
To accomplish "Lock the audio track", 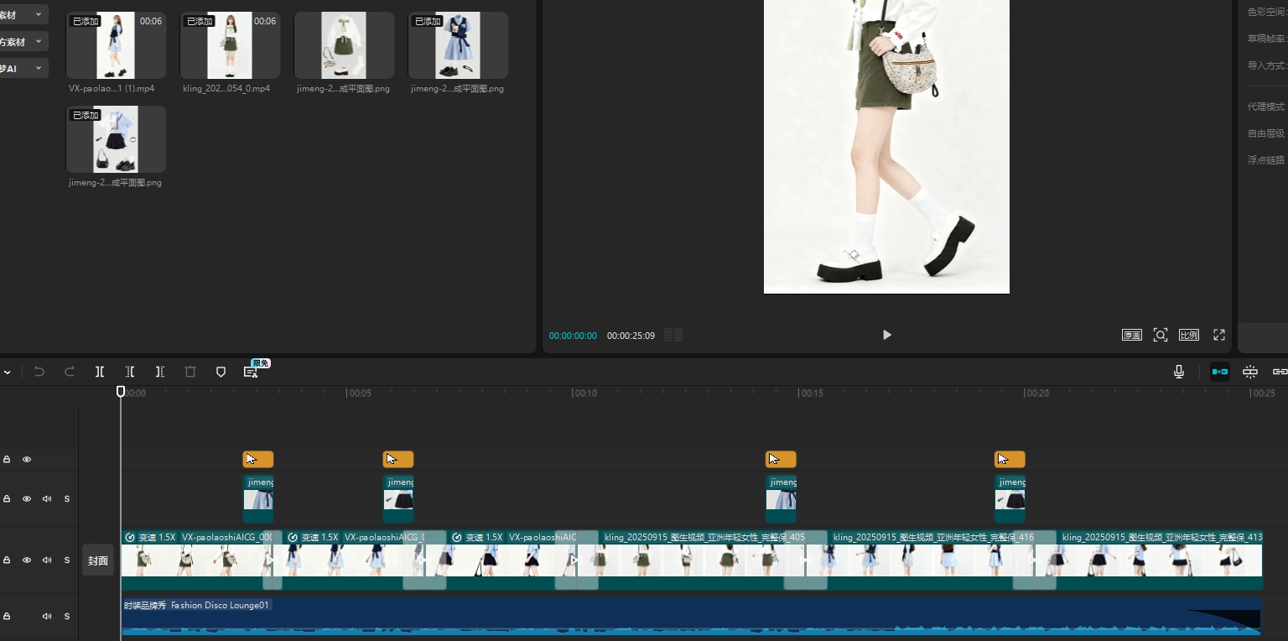I will tap(7, 617).
